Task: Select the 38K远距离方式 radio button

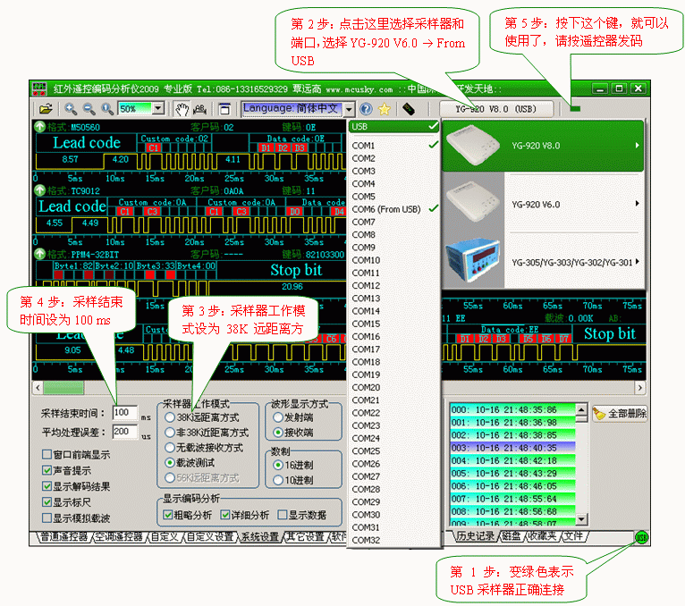Action: click(169, 418)
